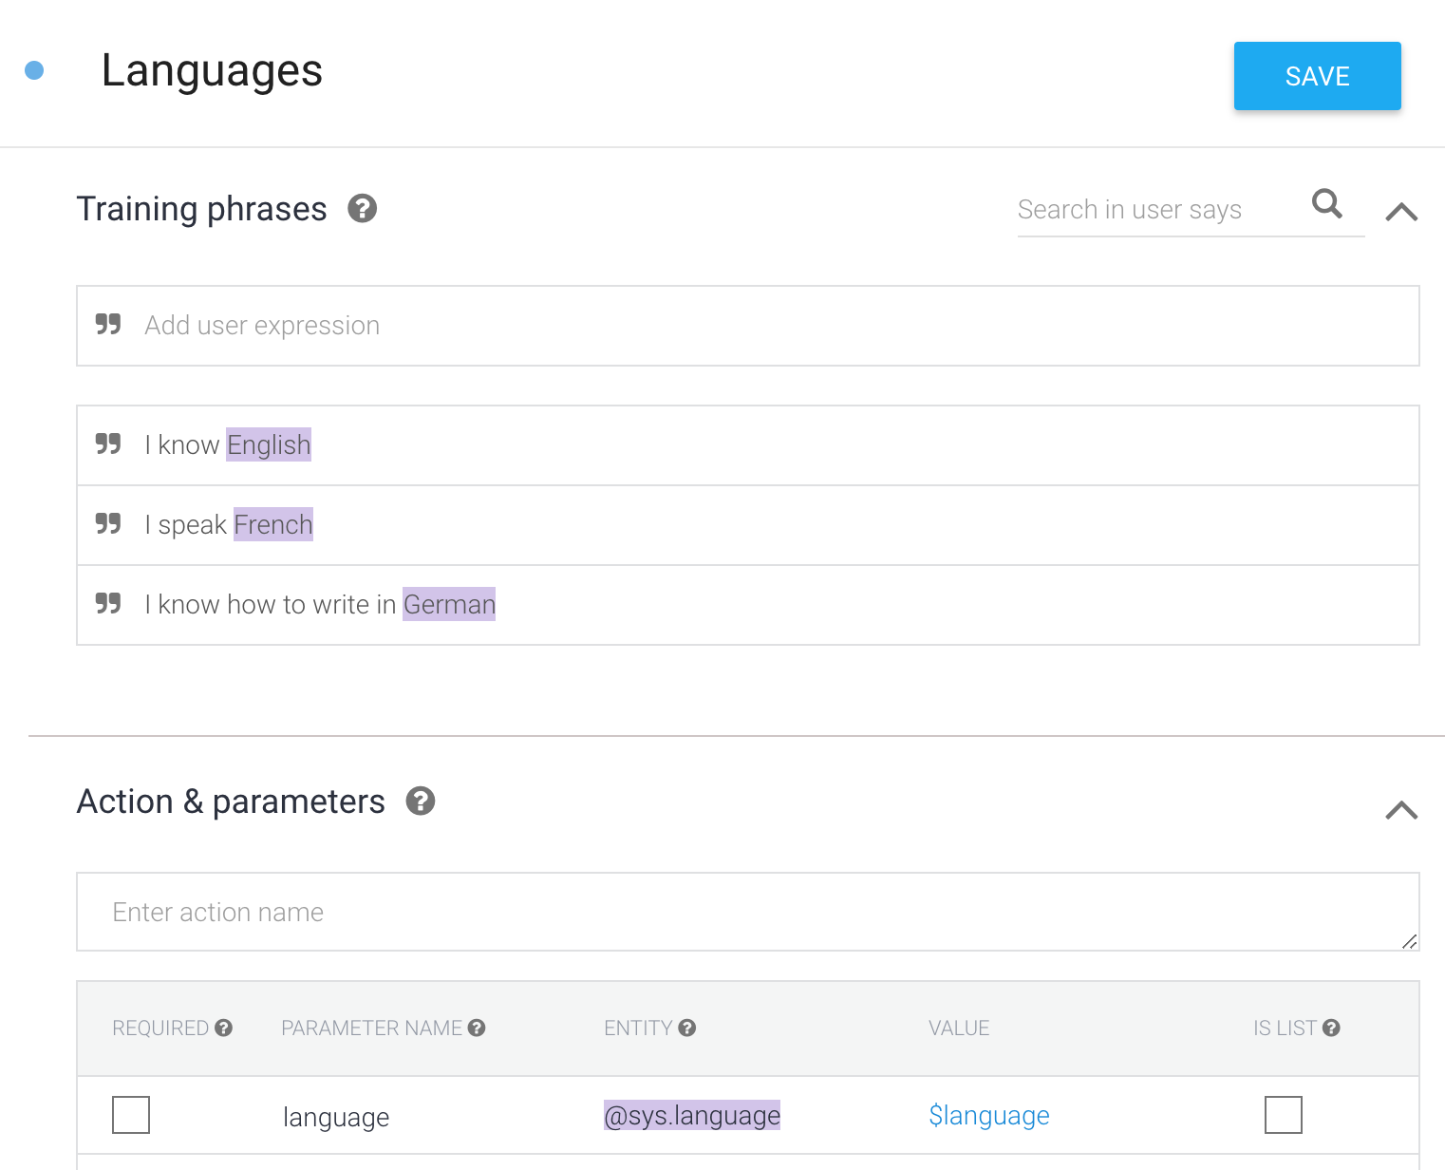Select the @sys.language entity
The width and height of the screenshot is (1445, 1170).
point(692,1115)
